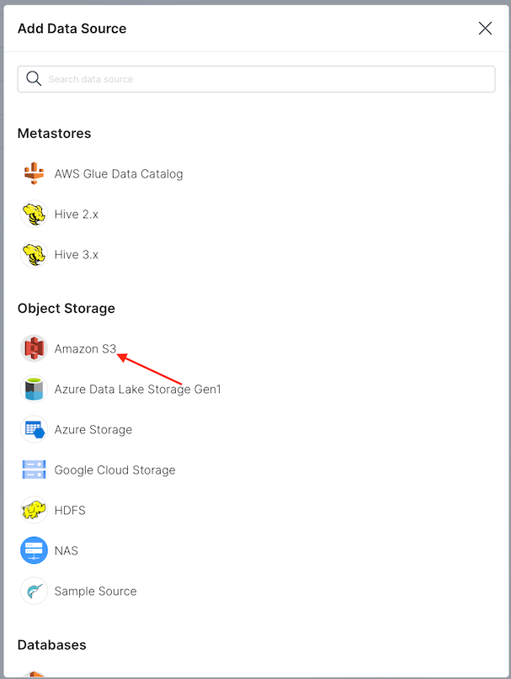Choose the Amazon S3 red icon
This screenshot has height=679, width=511.
tap(34, 348)
